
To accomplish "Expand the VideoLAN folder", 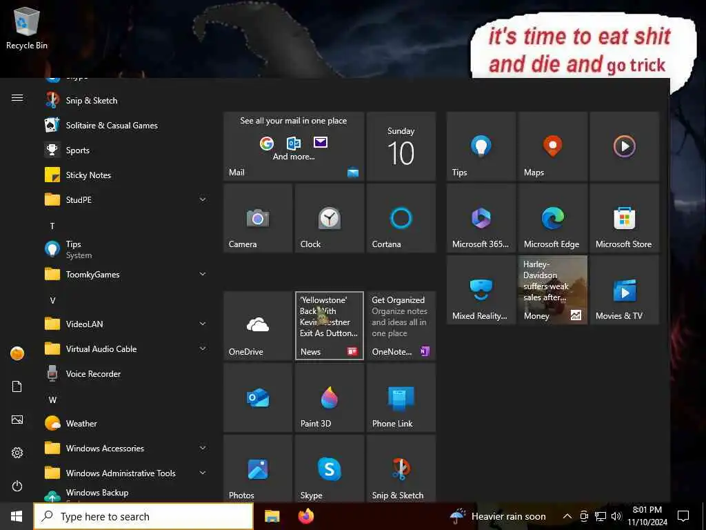I will [126, 324].
